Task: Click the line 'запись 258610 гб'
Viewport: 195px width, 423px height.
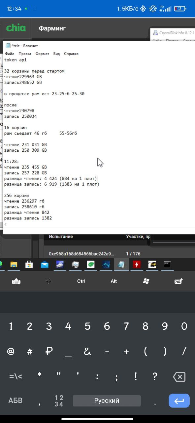Action: click(x=24, y=207)
